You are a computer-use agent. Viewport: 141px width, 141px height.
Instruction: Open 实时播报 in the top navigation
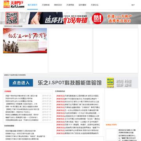pos(82,5)
